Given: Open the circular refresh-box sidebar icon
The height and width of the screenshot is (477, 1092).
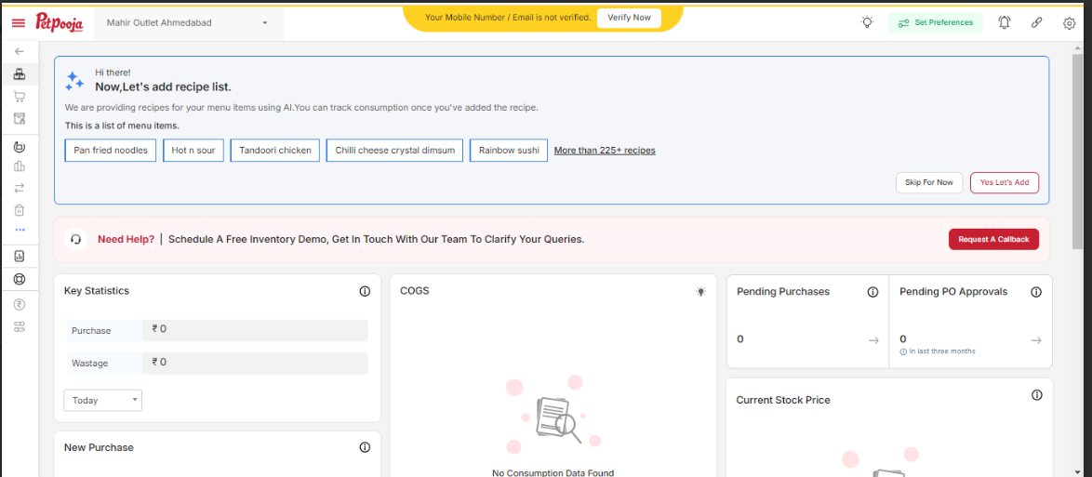Looking at the screenshot, I should pyautogui.click(x=19, y=147).
